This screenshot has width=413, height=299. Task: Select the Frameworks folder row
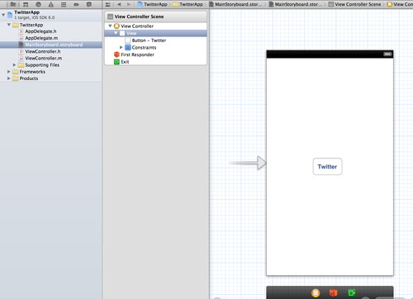pos(51,72)
